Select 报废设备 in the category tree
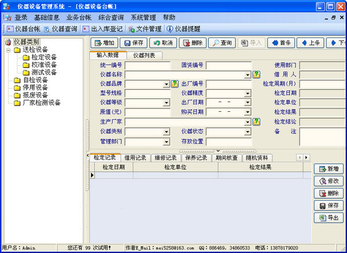This screenshot has height=253, width=347. 35,95
